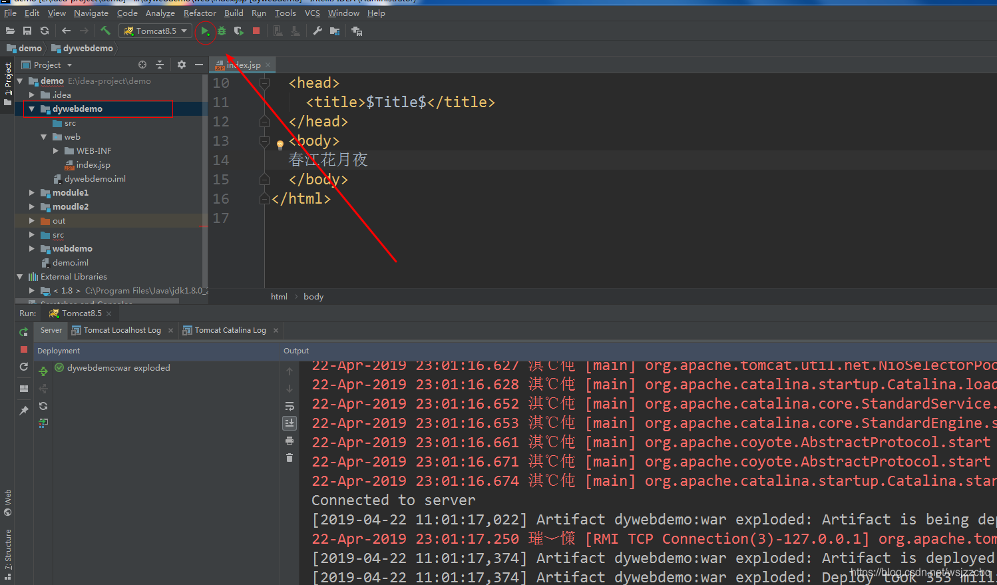
Task: Hide the Project panel with the minus icon
Action: click(x=199, y=65)
